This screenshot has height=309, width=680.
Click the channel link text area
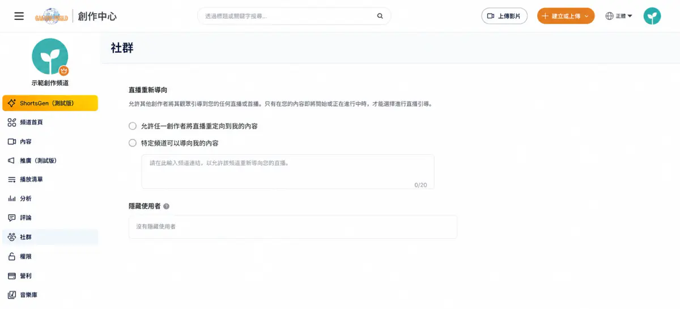(288, 171)
